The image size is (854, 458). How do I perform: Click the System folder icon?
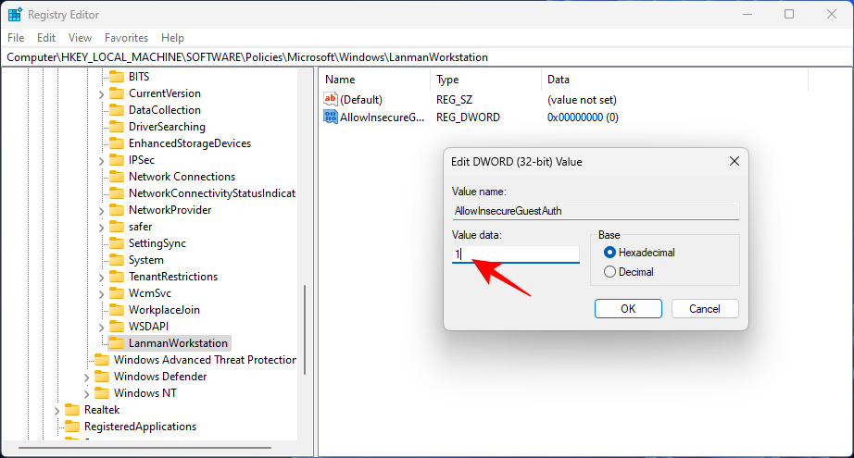tap(117, 260)
